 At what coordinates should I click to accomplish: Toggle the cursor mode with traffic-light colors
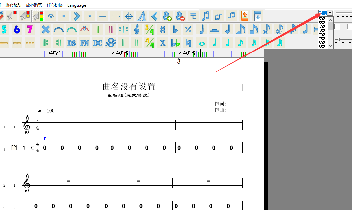point(38,16)
